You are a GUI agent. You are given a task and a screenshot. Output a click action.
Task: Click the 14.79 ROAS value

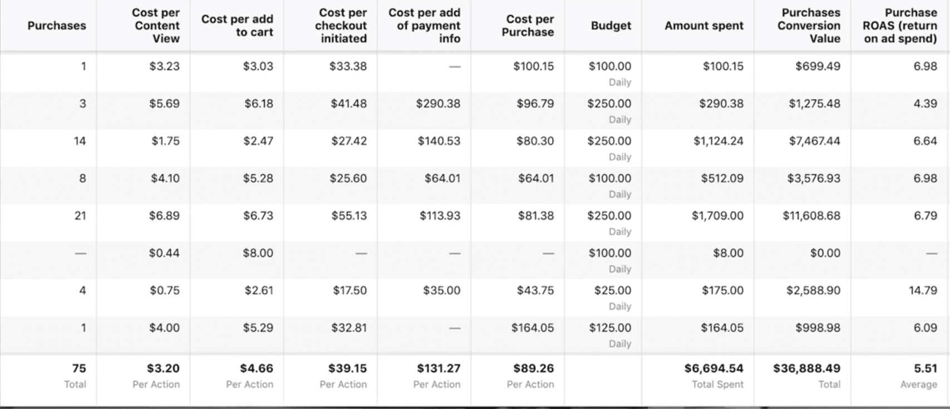(923, 290)
